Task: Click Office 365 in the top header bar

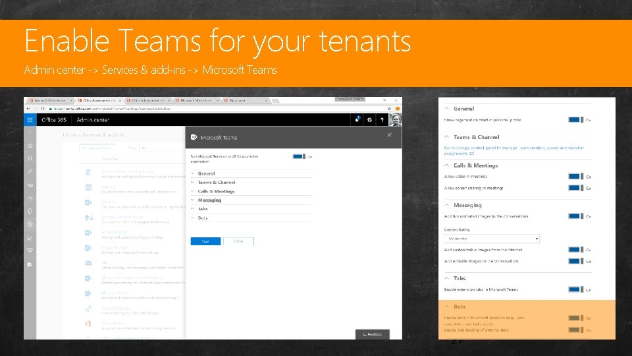Action: pos(54,120)
